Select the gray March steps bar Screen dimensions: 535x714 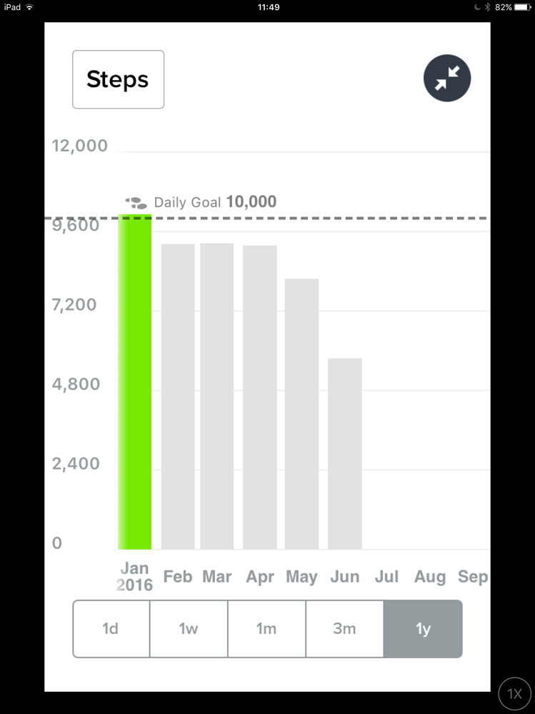(217, 396)
